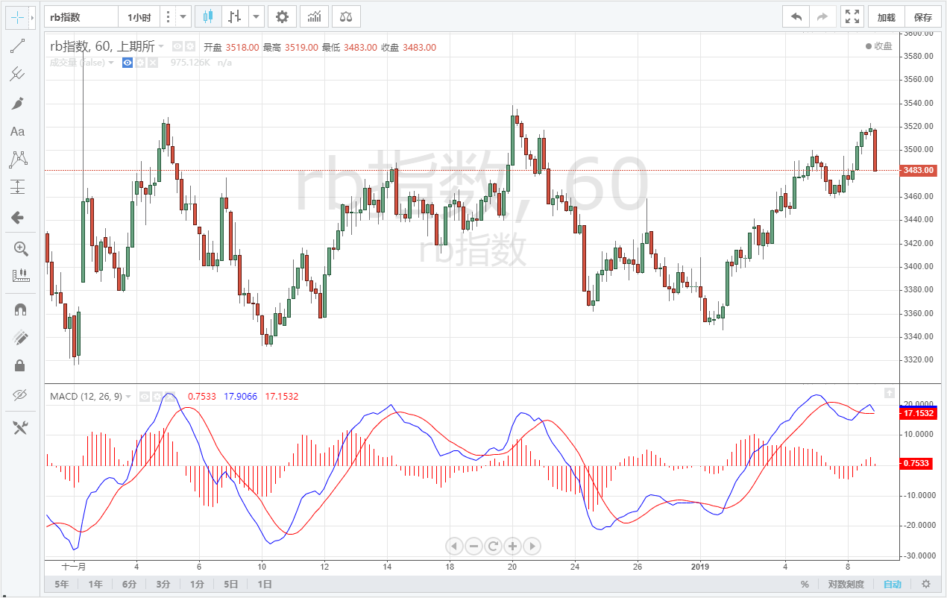Select the text annotation tool
Viewport: 947px width, 598px height.
pos(18,131)
